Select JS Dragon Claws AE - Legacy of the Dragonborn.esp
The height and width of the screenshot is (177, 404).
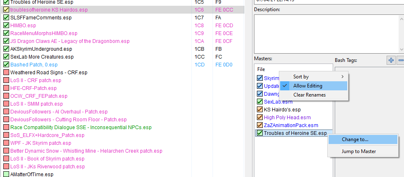coord(70,41)
